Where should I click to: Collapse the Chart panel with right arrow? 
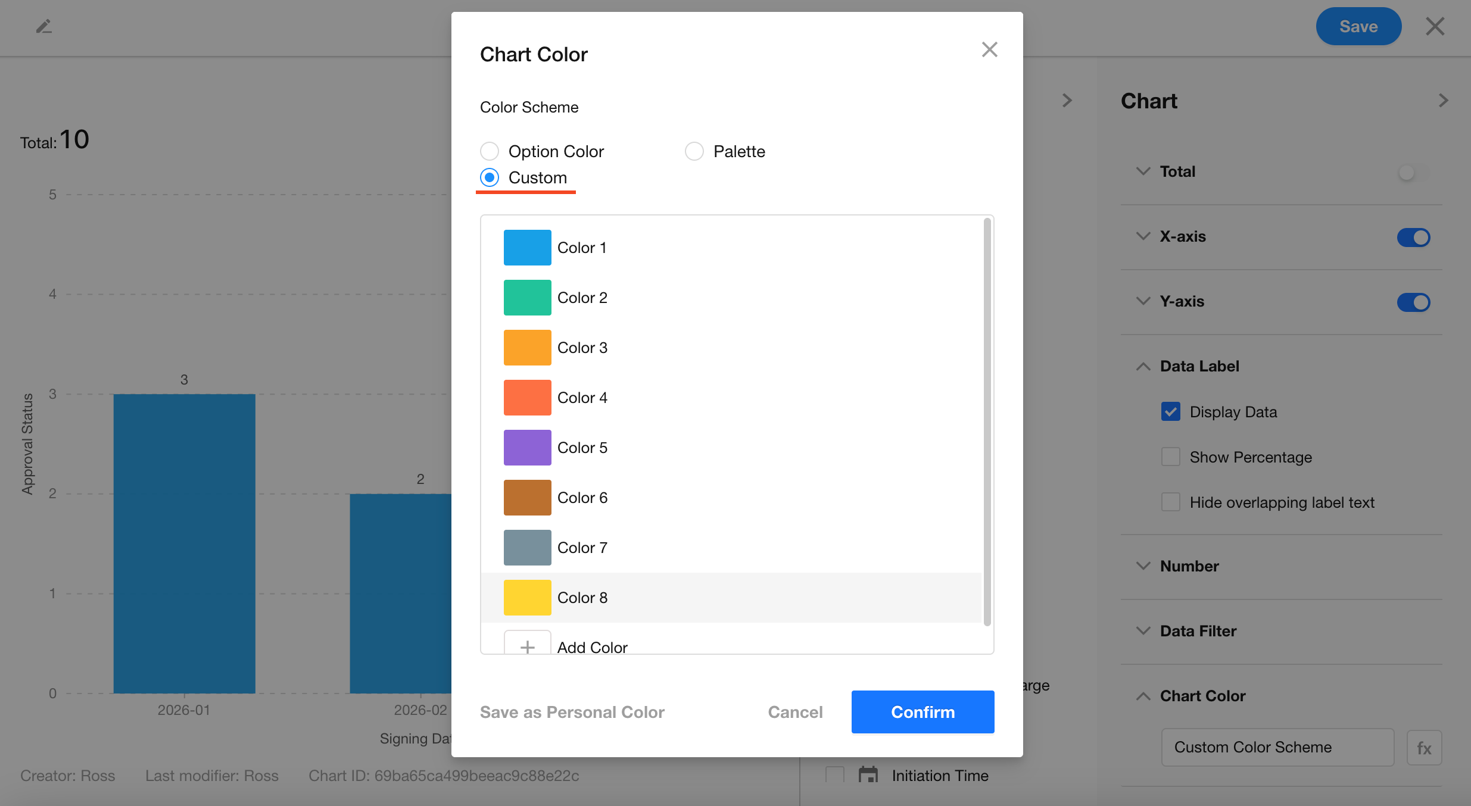pyautogui.click(x=1442, y=101)
